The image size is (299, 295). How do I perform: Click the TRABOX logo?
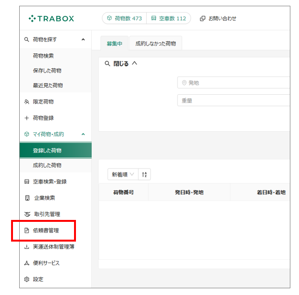click(51, 18)
